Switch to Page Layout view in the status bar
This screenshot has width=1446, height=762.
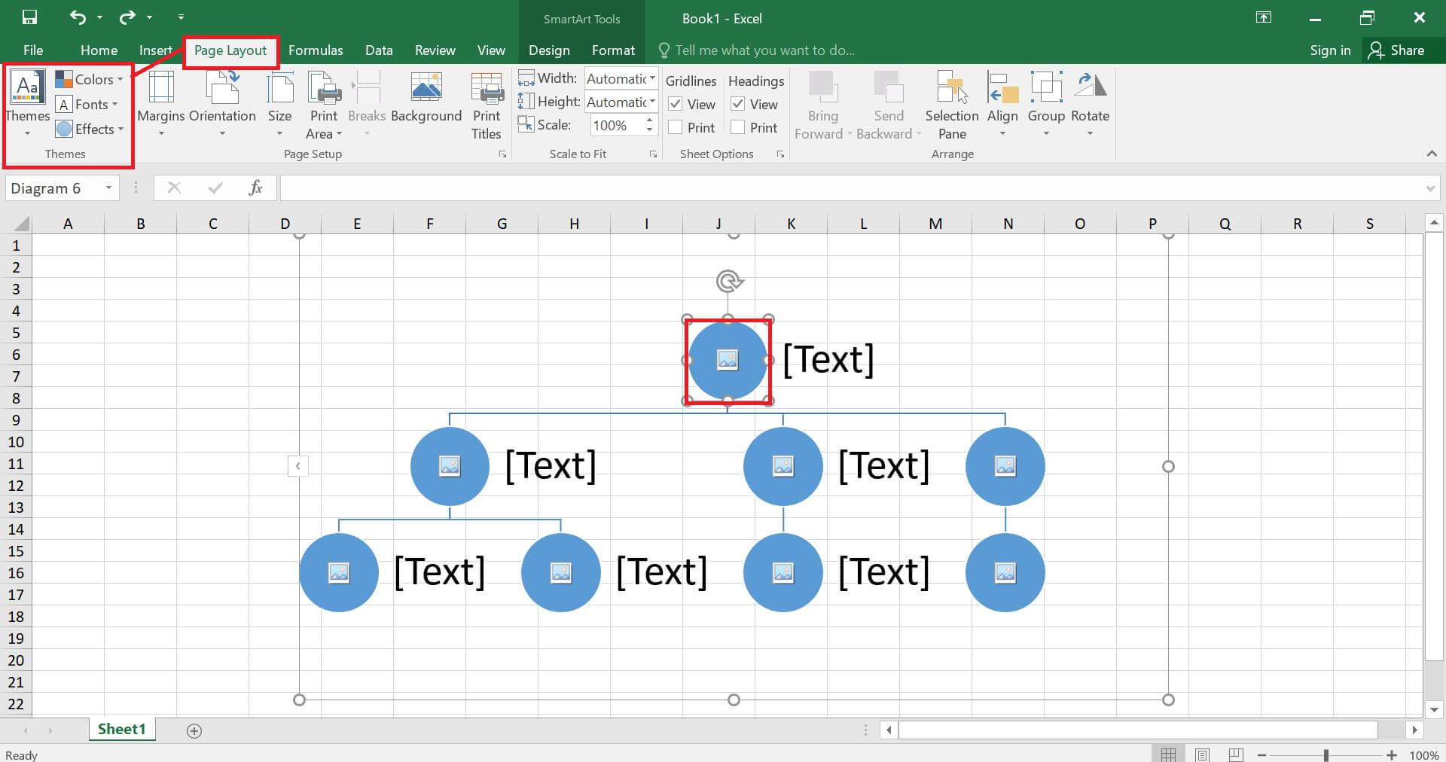pyautogui.click(x=1202, y=754)
